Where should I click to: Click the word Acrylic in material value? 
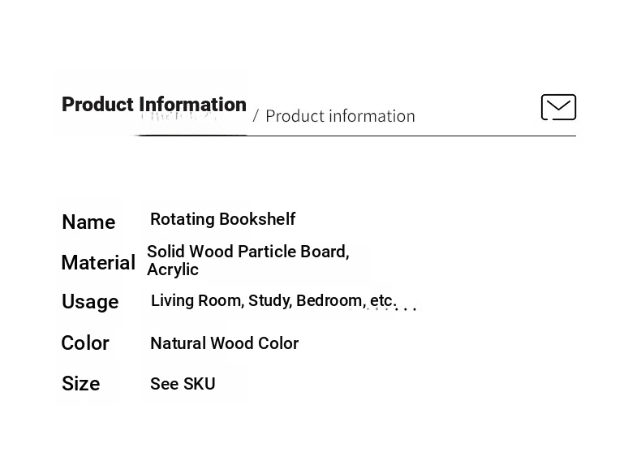click(x=173, y=269)
